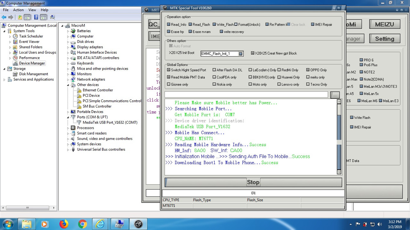Open Windows Explorer folder in taskbar
This screenshot has height=230, width=410.
(x=27, y=224)
